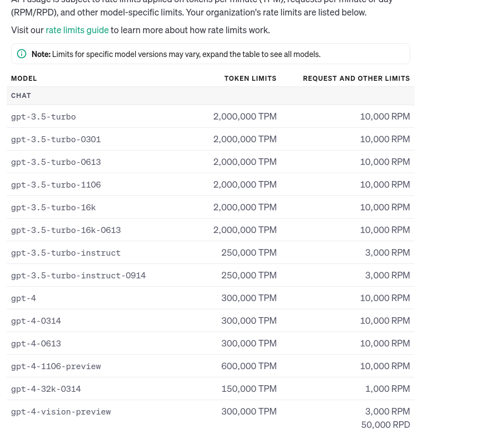Screen dimensions: 500x435
Task: Click the 3,000 RPM value for gpt-3.5-turbo-instruct
Action: 387,253
